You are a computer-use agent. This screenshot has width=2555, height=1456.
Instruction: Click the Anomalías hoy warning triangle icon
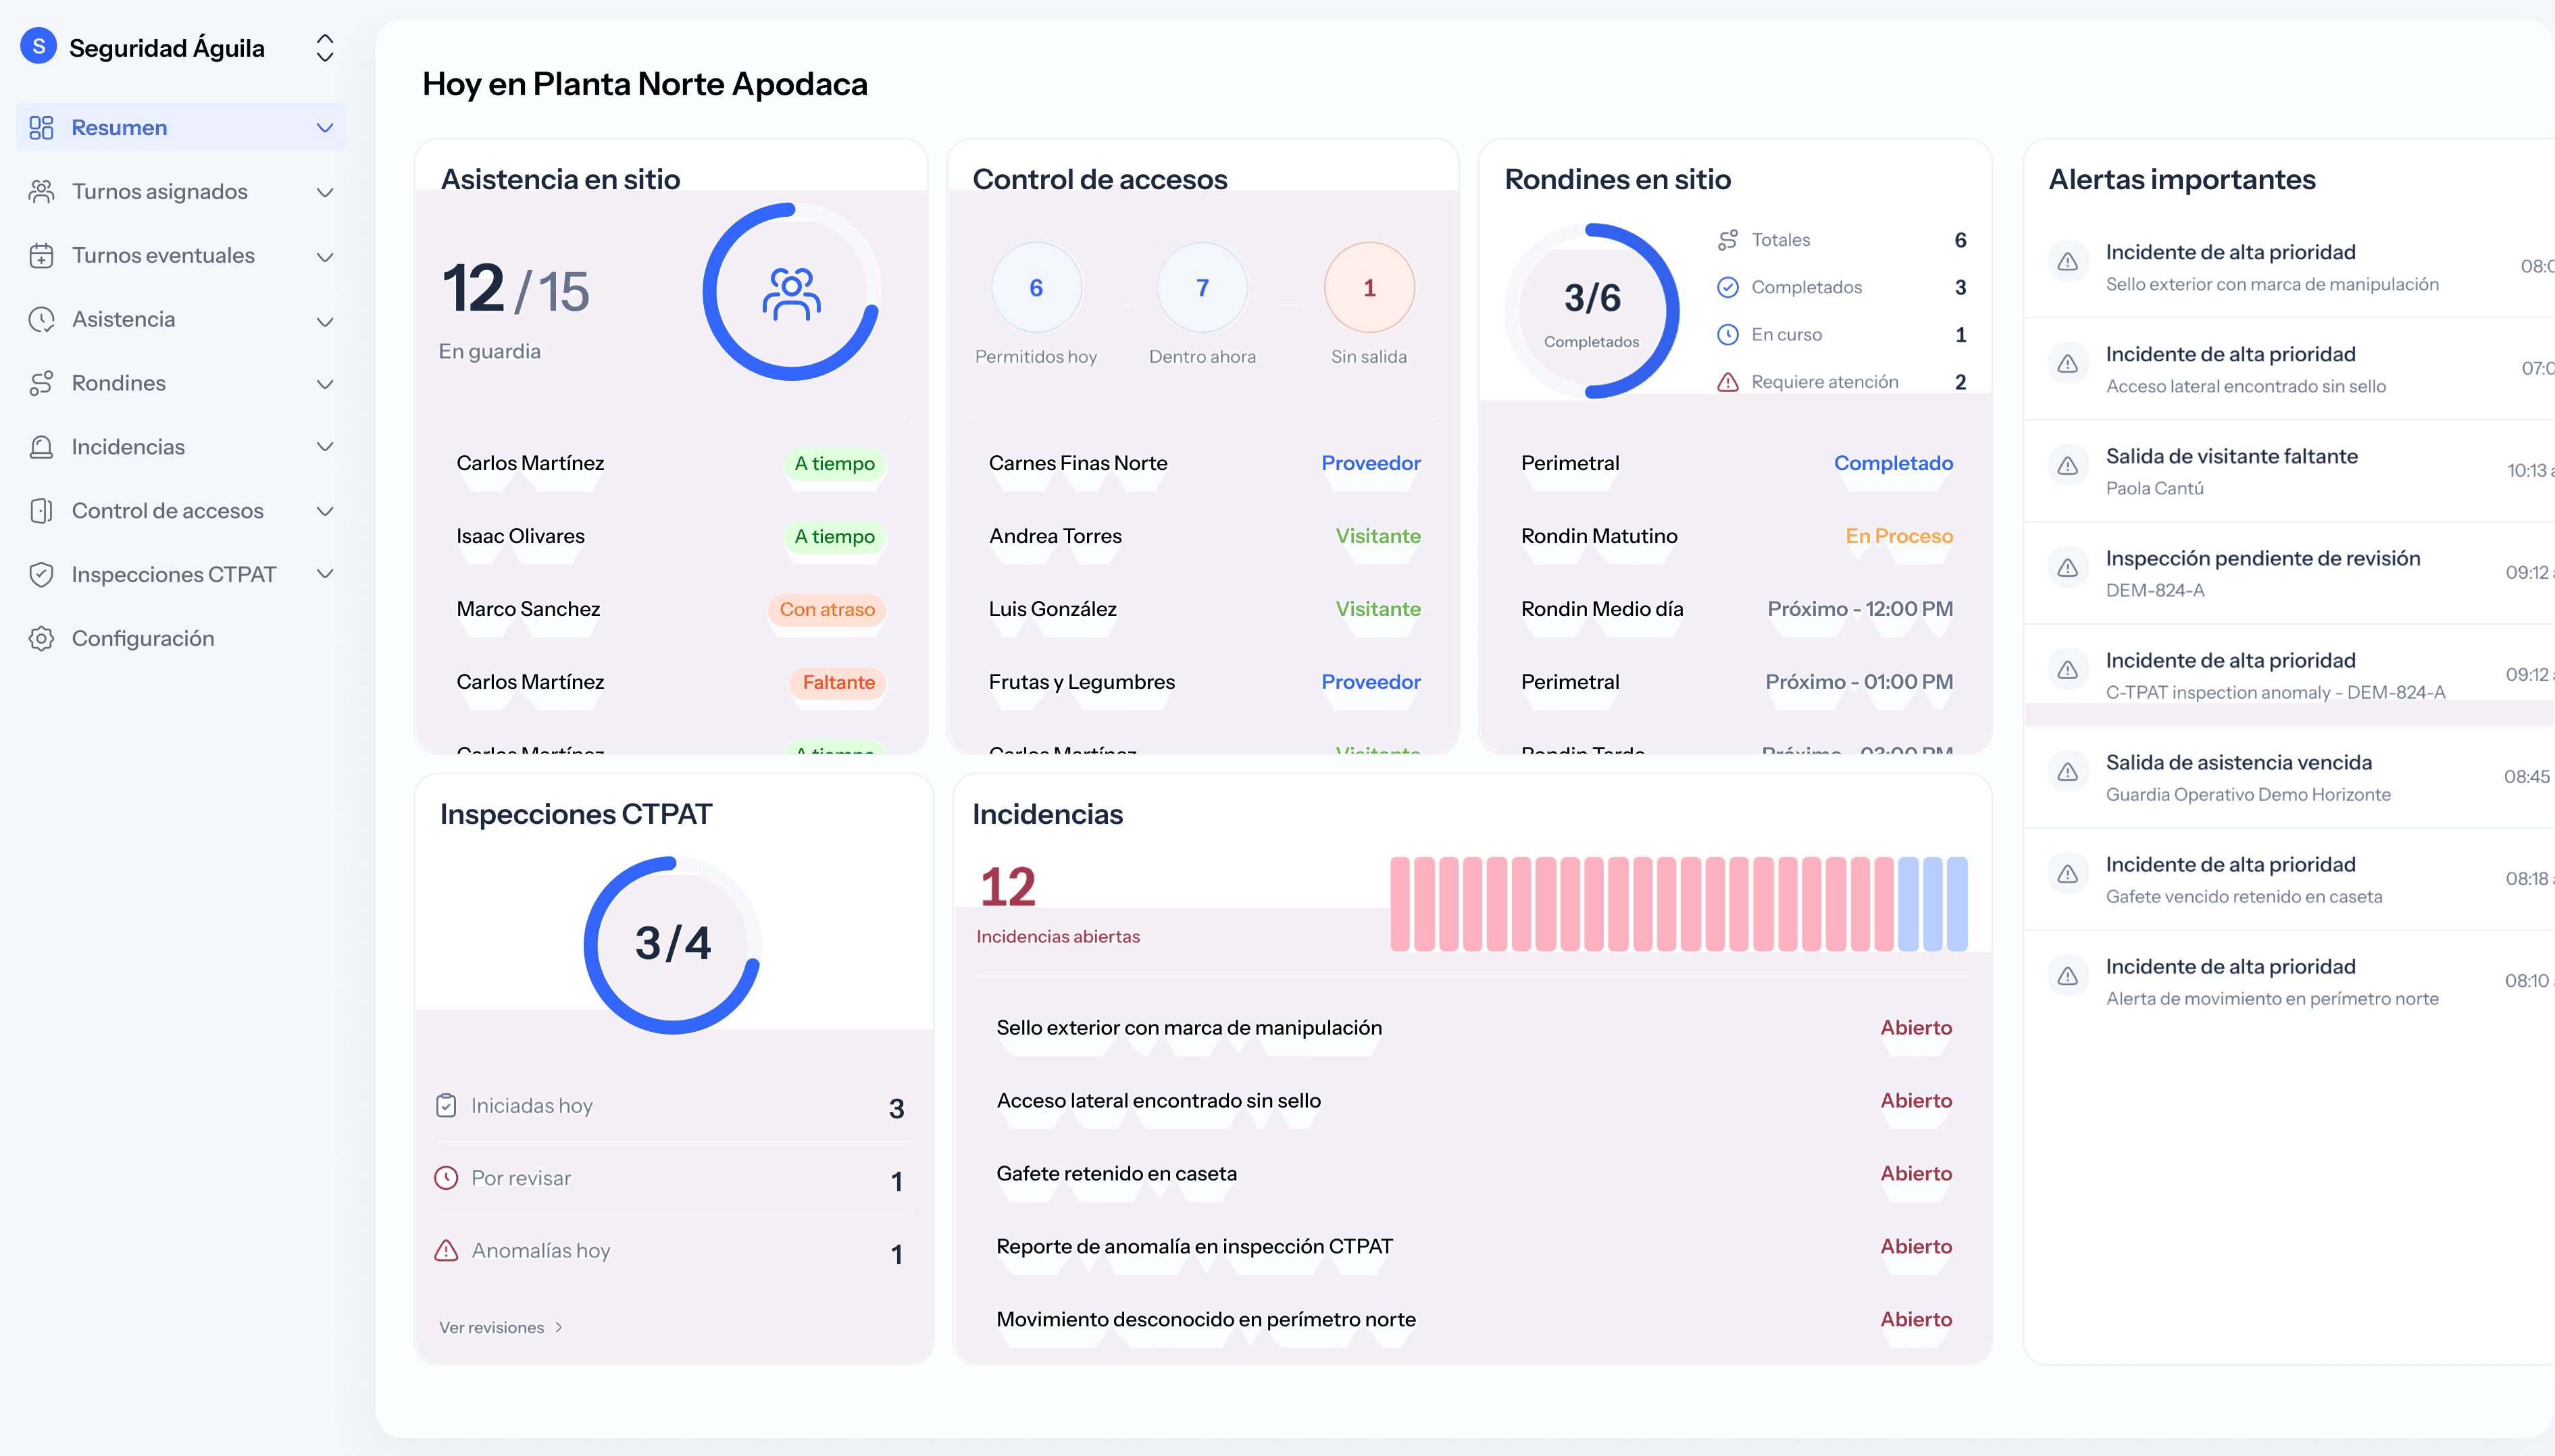[x=446, y=1251]
